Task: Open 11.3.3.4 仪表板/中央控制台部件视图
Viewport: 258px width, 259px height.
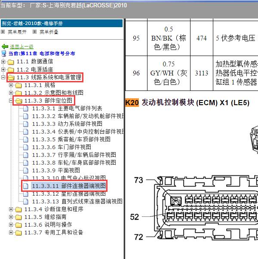Action: click(78, 131)
